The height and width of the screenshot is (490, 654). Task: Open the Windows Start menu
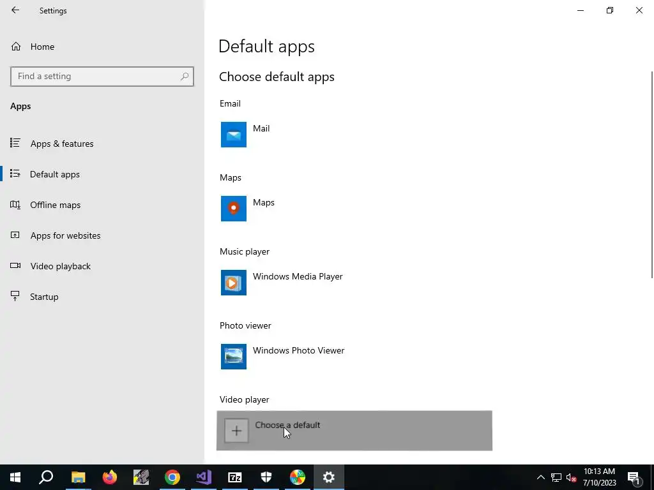(x=15, y=477)
